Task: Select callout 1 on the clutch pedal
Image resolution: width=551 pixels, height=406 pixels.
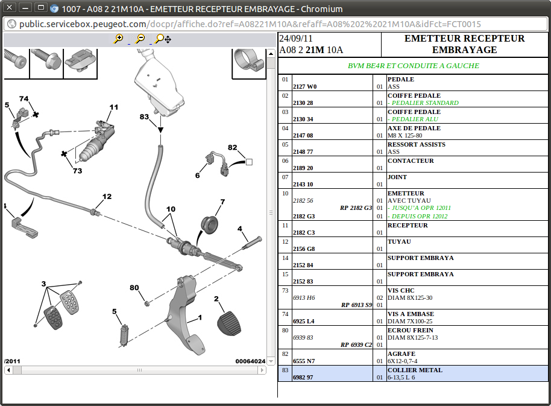Action: 200,317
